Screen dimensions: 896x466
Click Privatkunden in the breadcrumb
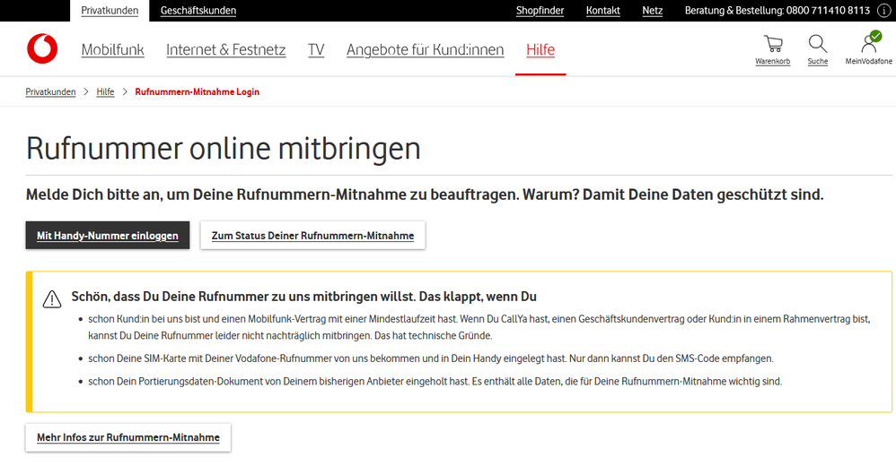(50, 91)
